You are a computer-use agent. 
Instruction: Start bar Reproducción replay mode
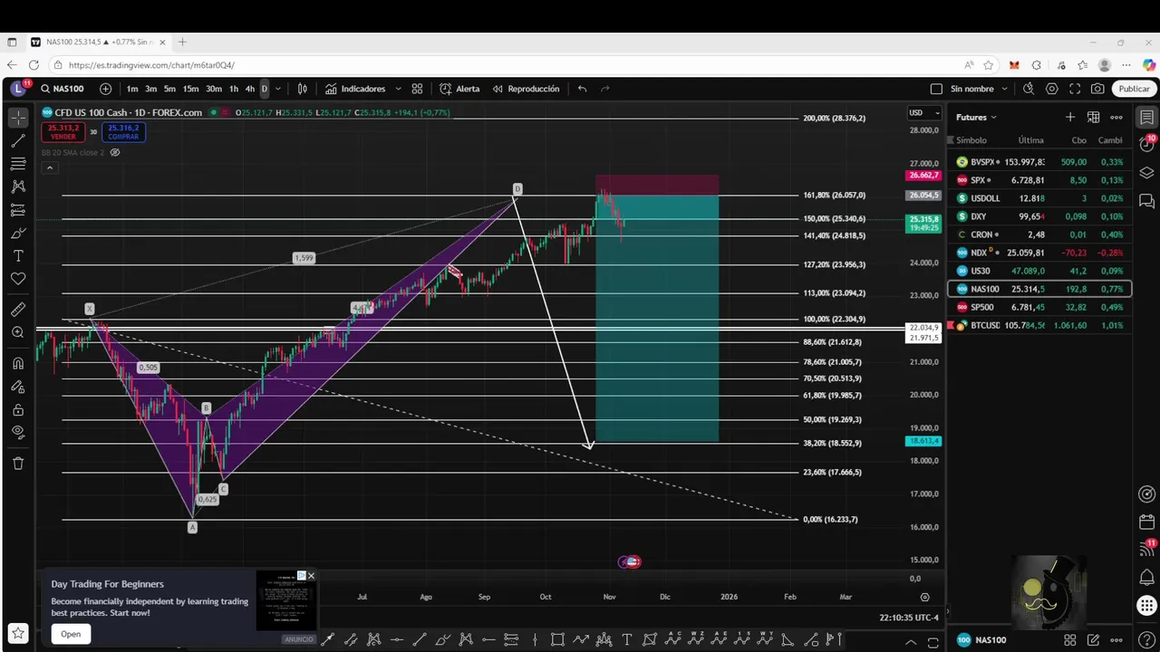pos(526,89)
